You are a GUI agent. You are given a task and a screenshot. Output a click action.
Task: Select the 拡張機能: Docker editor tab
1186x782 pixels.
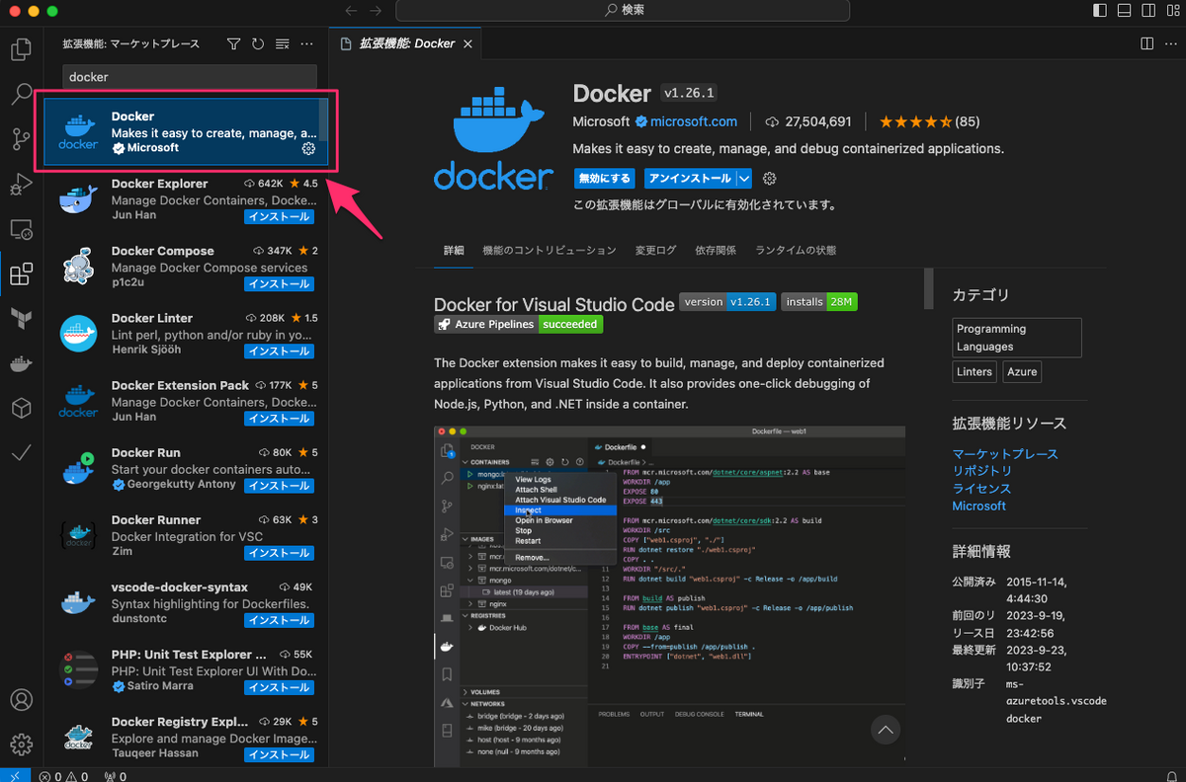coord(406,43)
